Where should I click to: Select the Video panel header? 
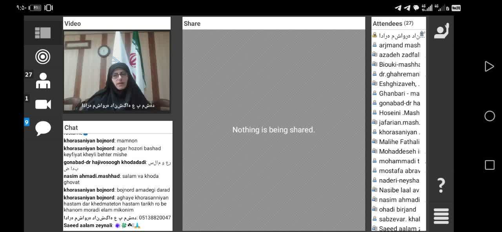tap(117, 24)
